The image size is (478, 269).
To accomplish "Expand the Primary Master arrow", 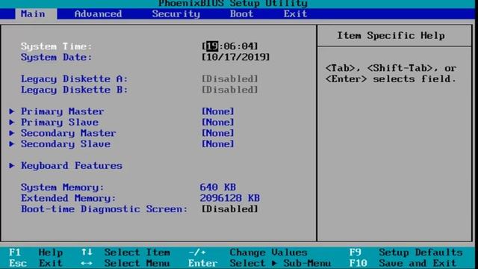I will point(12,111).
